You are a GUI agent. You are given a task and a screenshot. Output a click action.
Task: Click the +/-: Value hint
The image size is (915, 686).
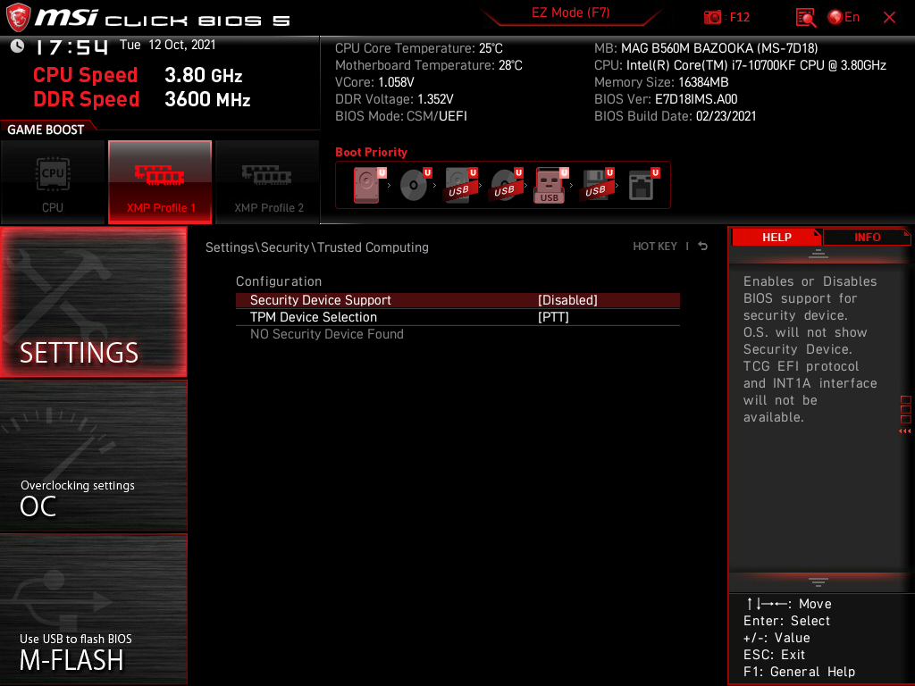[776, 638]
